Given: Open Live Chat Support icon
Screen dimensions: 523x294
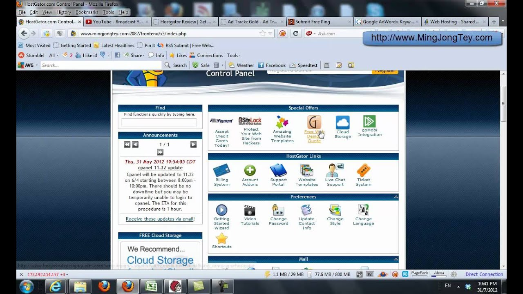Looking at the screenshot, I should 335,170.
